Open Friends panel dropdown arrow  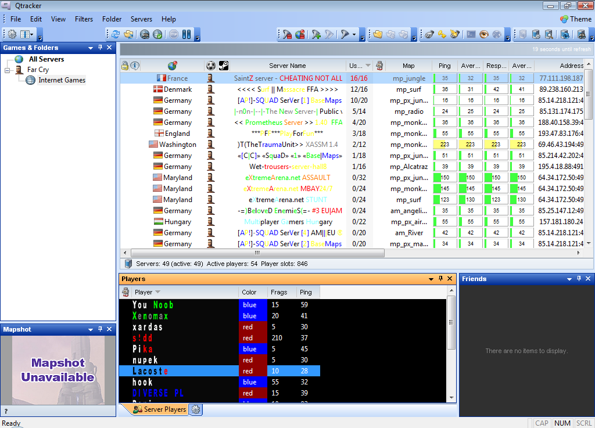click(x=569, y=279)
